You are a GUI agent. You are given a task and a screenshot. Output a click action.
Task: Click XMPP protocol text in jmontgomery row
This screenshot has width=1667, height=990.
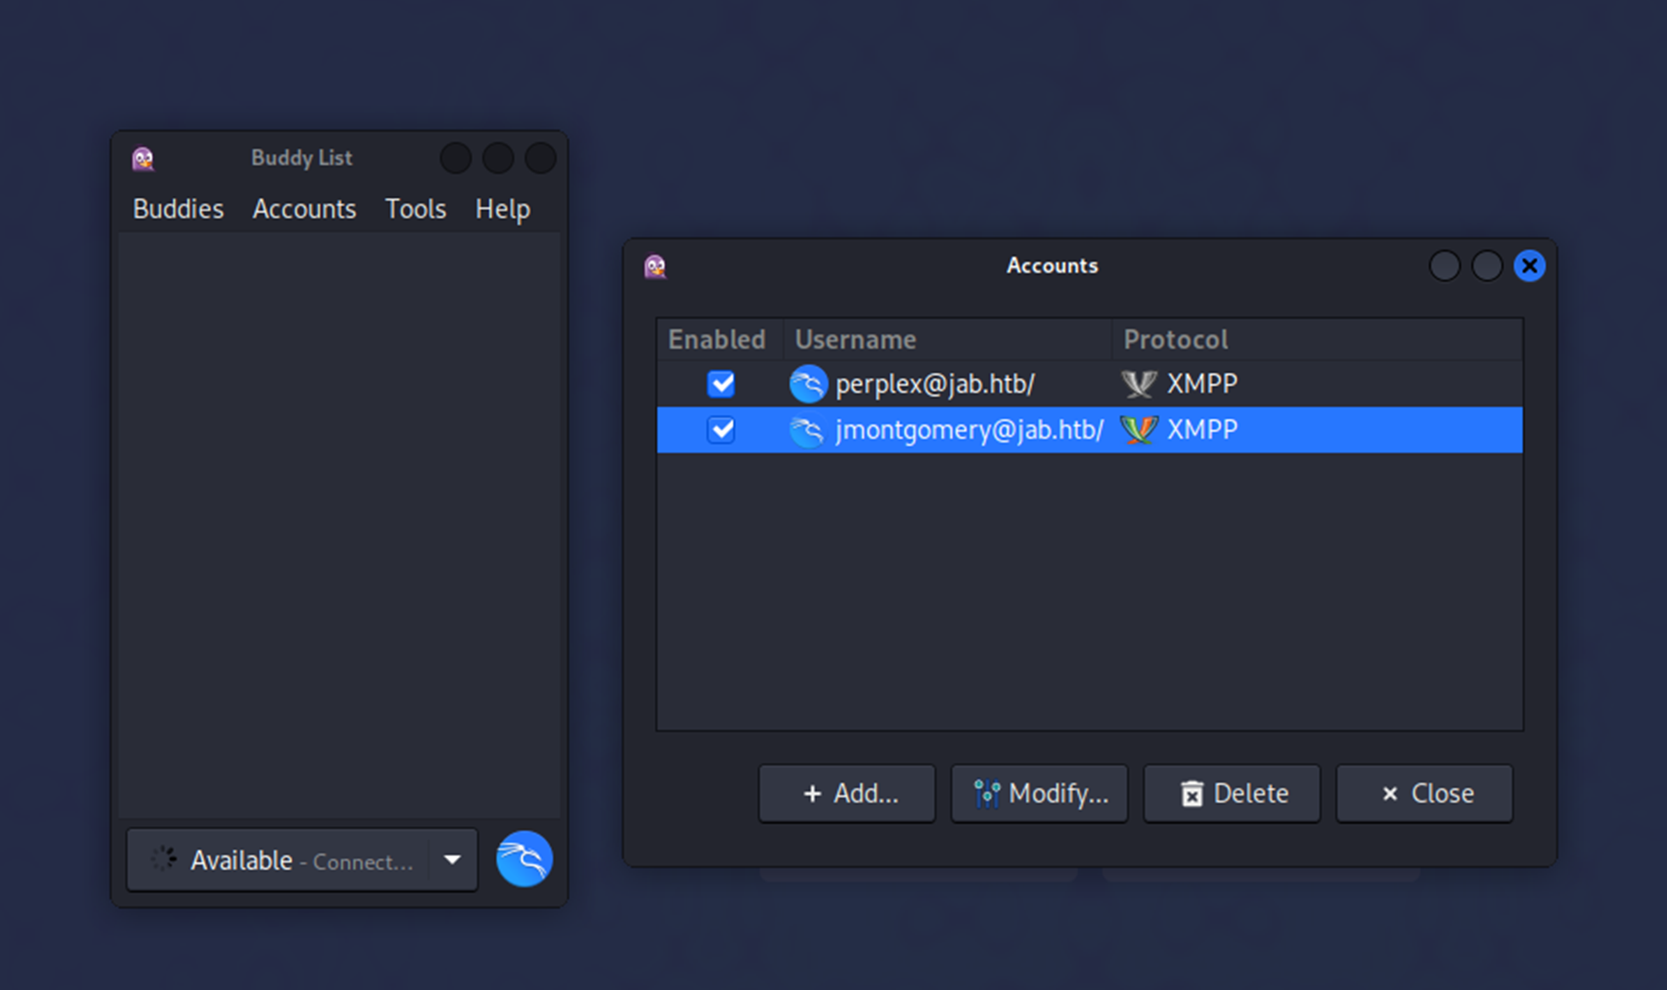pos(1202,429)
